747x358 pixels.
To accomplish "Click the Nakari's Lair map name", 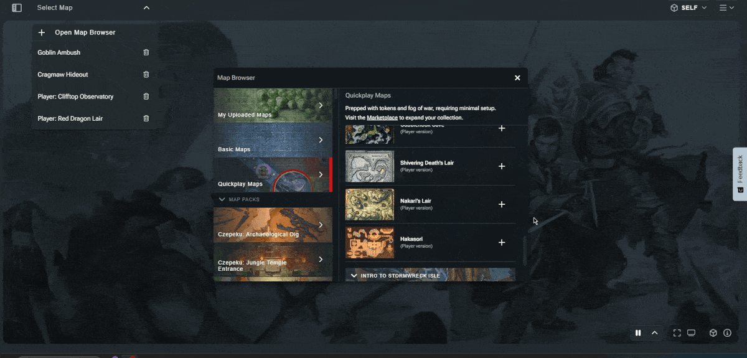I will pyautogui.click(x=416, y=201).
